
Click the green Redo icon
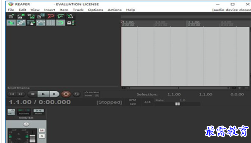tap(60, 16)
